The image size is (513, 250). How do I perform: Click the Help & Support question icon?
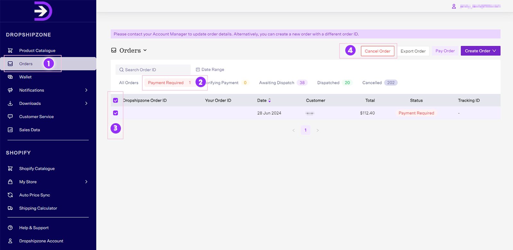[x=10, y=228]
